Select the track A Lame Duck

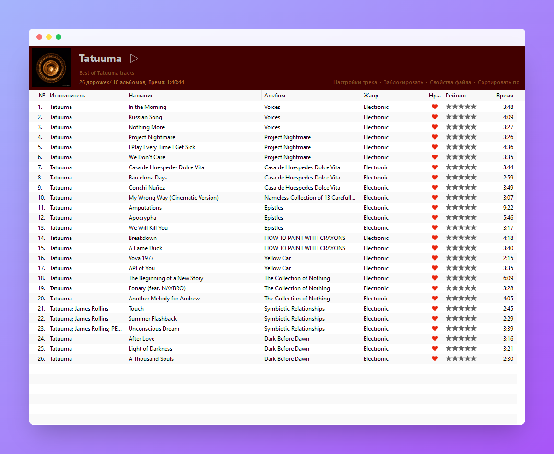[145, 248]
